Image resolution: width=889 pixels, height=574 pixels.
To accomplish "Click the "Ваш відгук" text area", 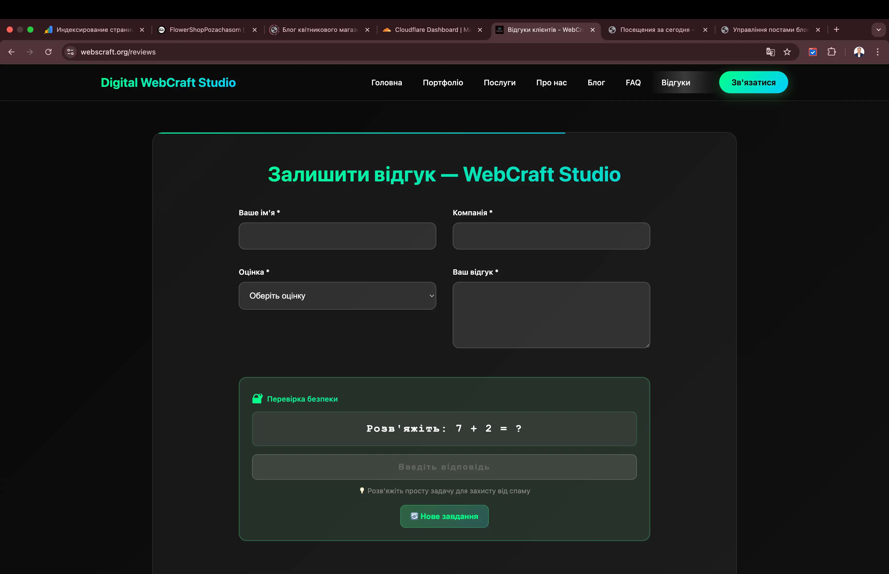I will pos(551,315).
